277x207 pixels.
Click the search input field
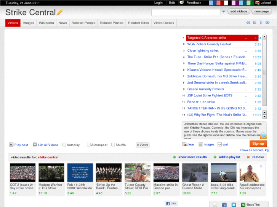(x=186, y=13)
